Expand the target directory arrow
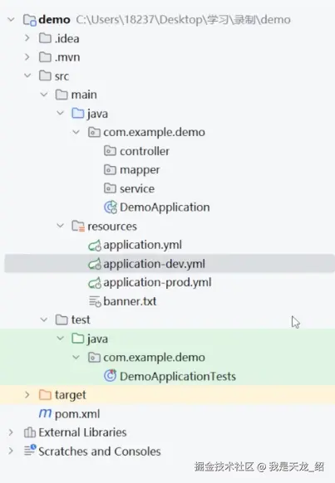The height and width of the screenshot is (483, 335). pyautogui.click(x=27, y=394)
